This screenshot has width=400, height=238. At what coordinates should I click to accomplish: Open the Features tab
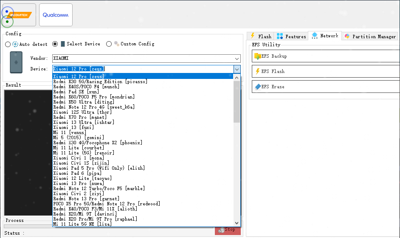point(291,36)
